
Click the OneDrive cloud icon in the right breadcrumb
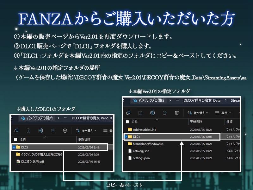click(134, 99)
